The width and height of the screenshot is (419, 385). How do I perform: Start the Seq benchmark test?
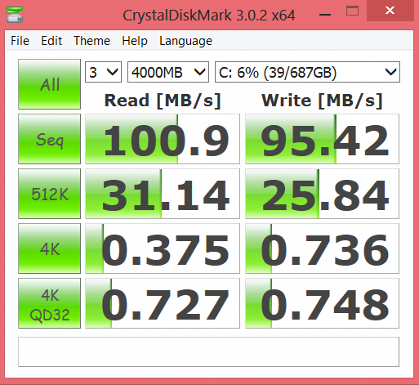(49, 139)
